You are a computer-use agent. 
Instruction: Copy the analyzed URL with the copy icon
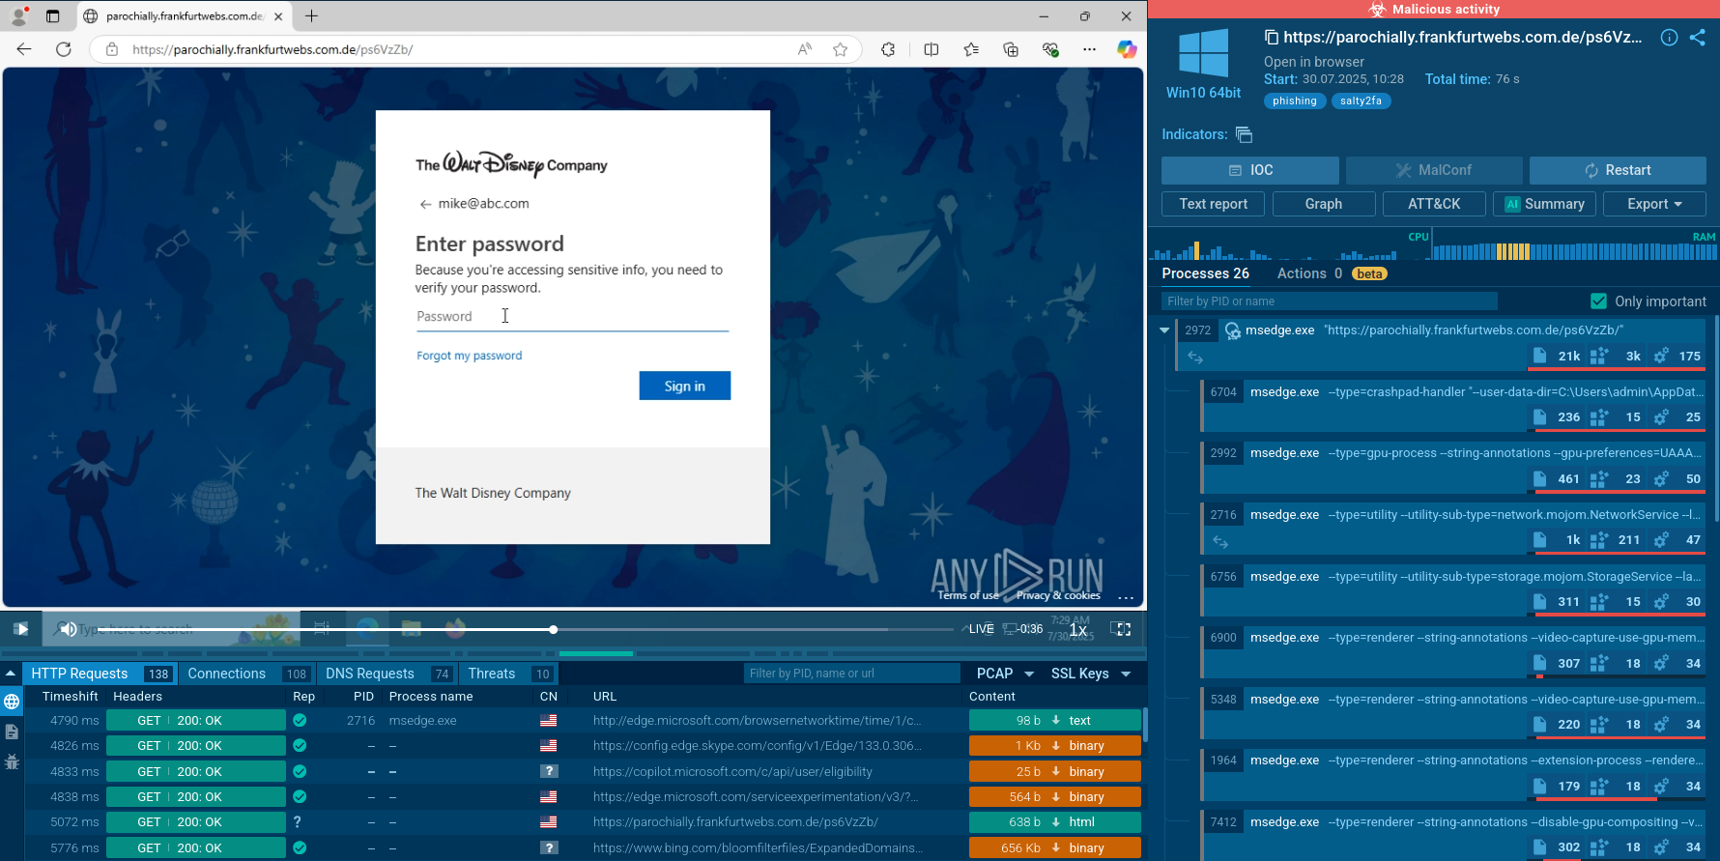(1272, 38)
